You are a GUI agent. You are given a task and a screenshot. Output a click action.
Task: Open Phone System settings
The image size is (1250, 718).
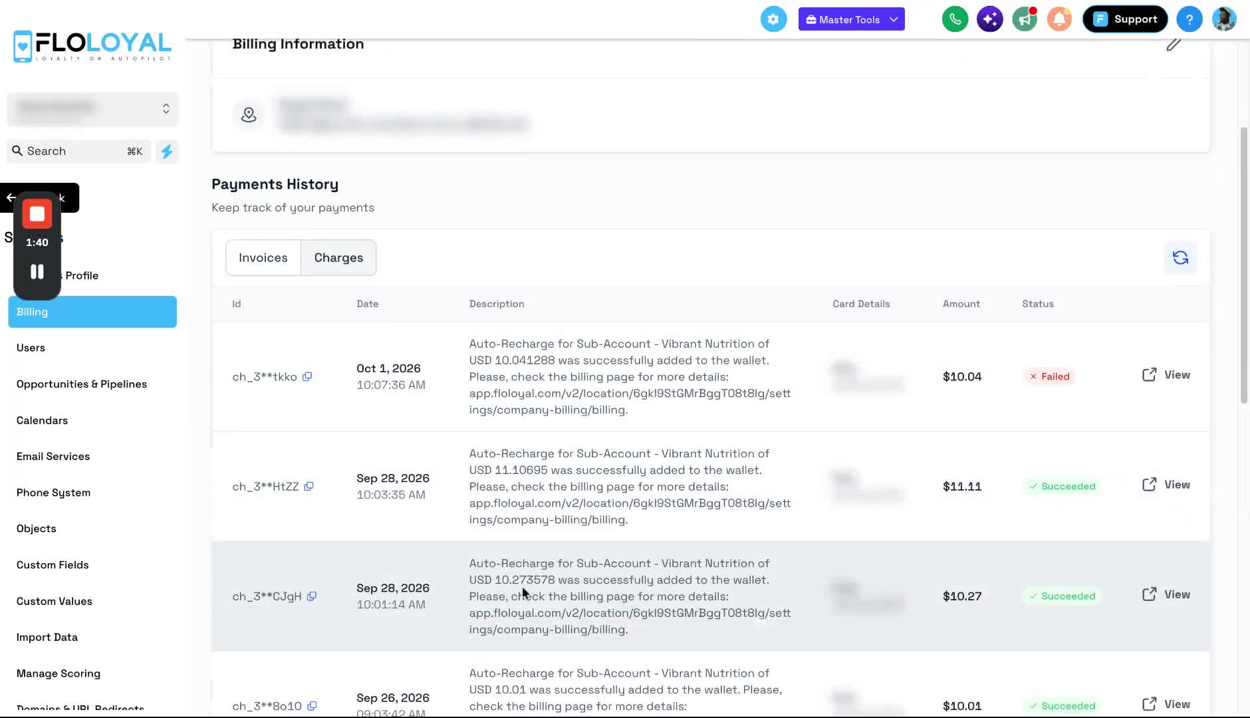[x=53, y=493]
